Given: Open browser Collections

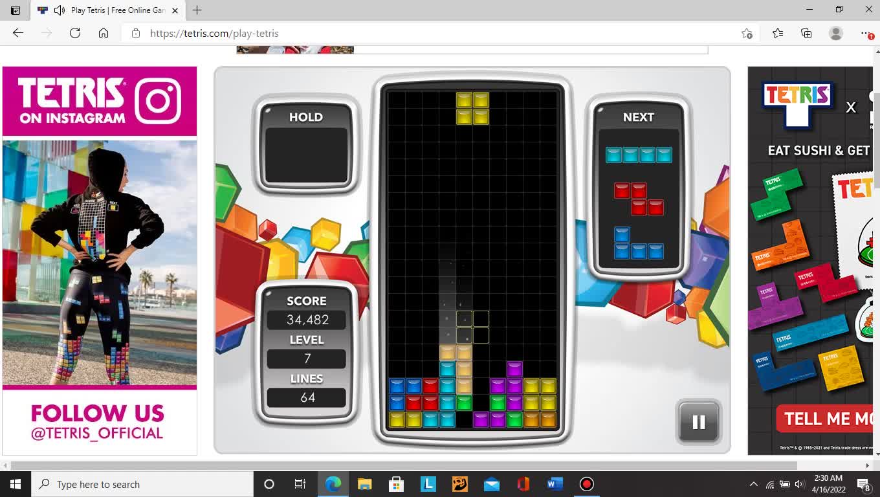Looking at the screenshot, I should [806, 33].
